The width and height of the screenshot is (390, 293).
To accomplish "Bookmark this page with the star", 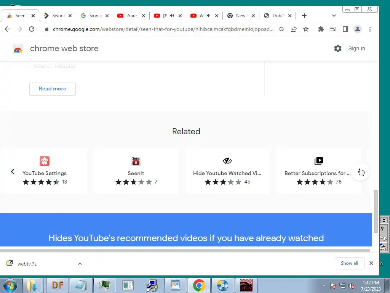I will click(x=306, y=29).
